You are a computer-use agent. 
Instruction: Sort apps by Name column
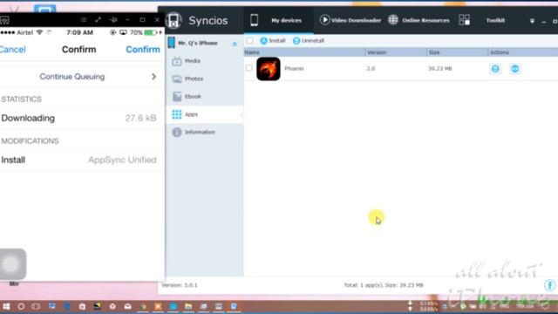(x=304, y=52)
